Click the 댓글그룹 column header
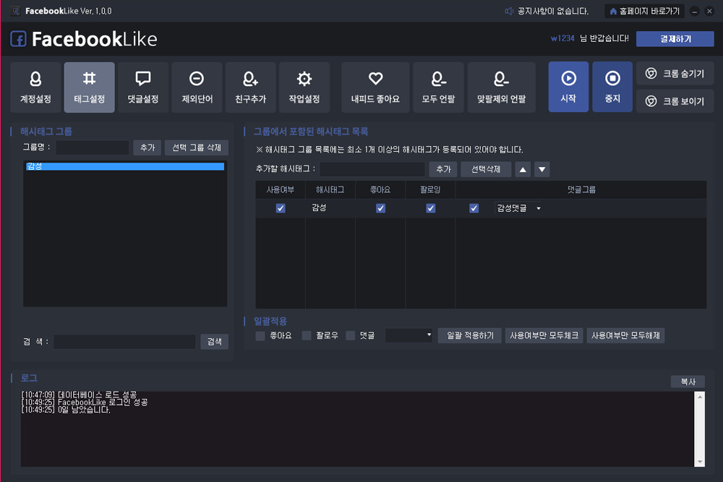The height and width of the screenshot is (482, 723). 581,190
